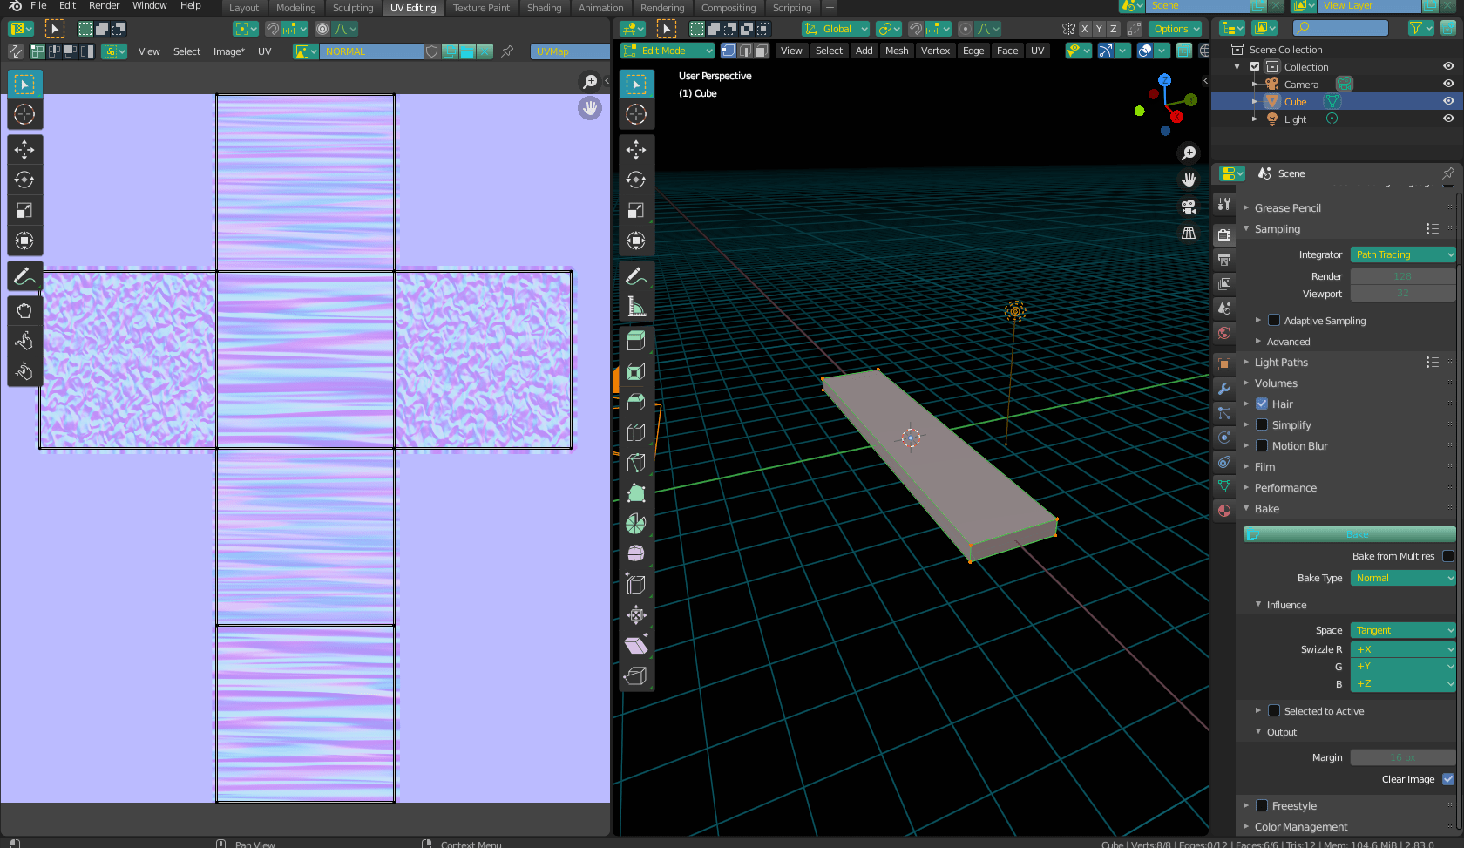Enable the Simplify checkbox
Viewport: 1464px width, 848px height.
tap(1261, 424)
